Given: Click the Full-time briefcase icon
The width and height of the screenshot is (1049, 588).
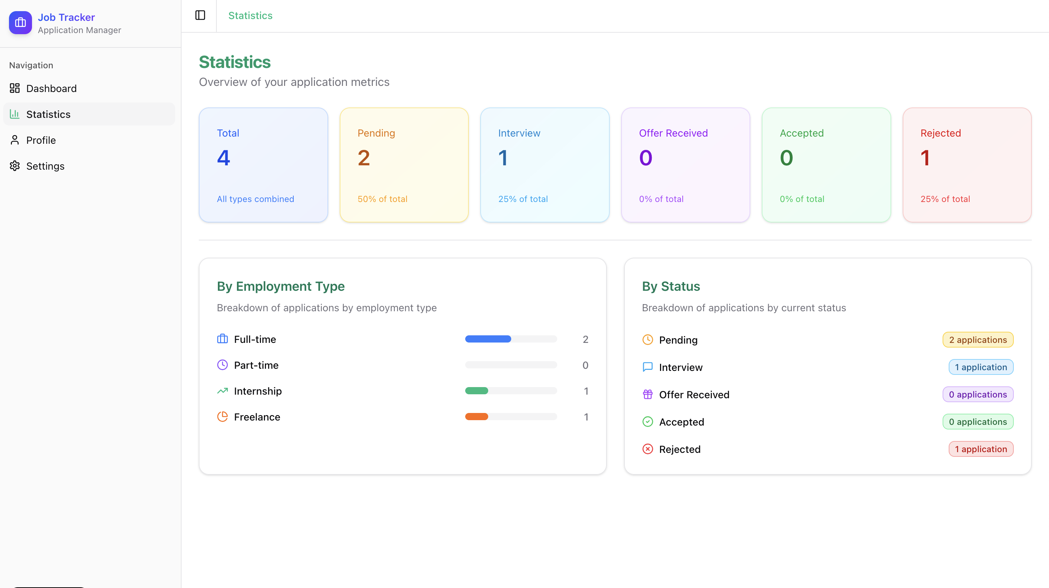Looking at the screenshot, I should (x=222, y=339).
